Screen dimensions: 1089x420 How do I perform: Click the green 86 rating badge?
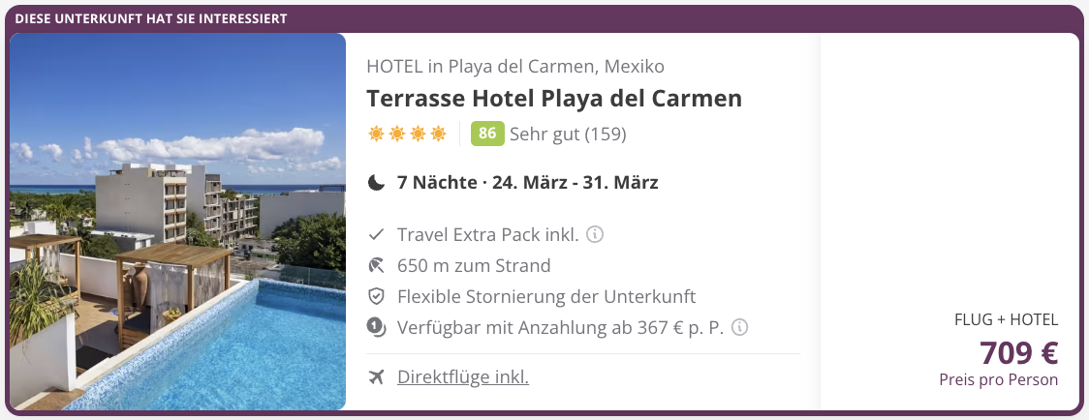click(x=487, y=134)
